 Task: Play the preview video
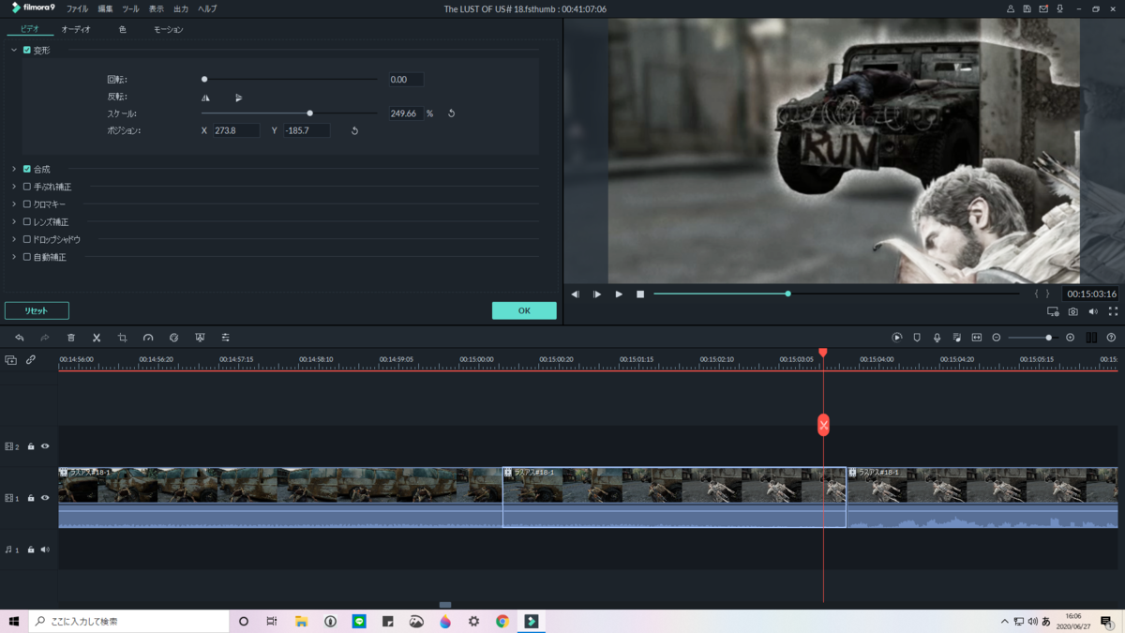click(x=619, y=294)
